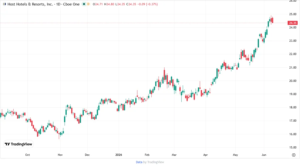Click the 15.00 price axis label
300x166 pixels.
pyautogui.click(x=293, y=147)
